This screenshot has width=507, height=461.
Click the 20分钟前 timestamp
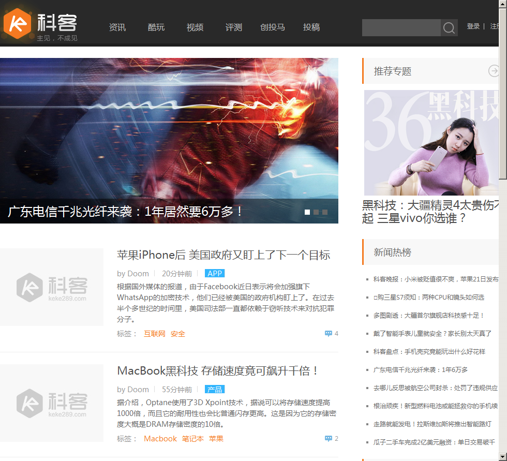[x=177, y=274]
